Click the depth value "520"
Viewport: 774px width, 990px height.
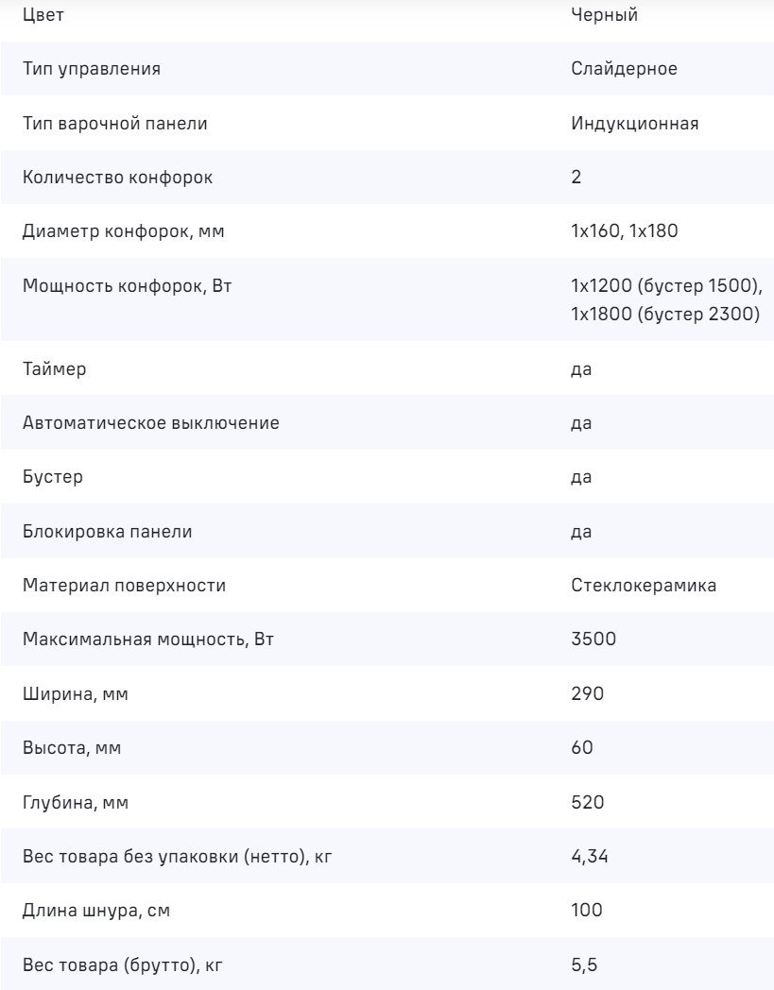[588, 803]
